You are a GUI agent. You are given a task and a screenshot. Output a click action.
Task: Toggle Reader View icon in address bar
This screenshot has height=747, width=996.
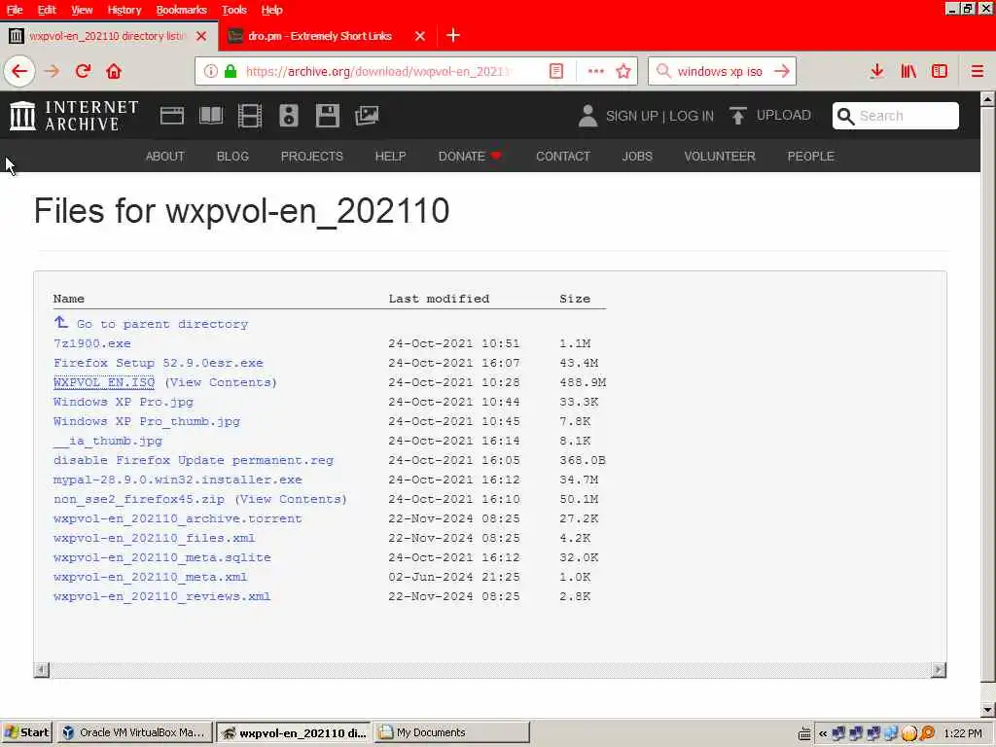click(x=555, y=71)
